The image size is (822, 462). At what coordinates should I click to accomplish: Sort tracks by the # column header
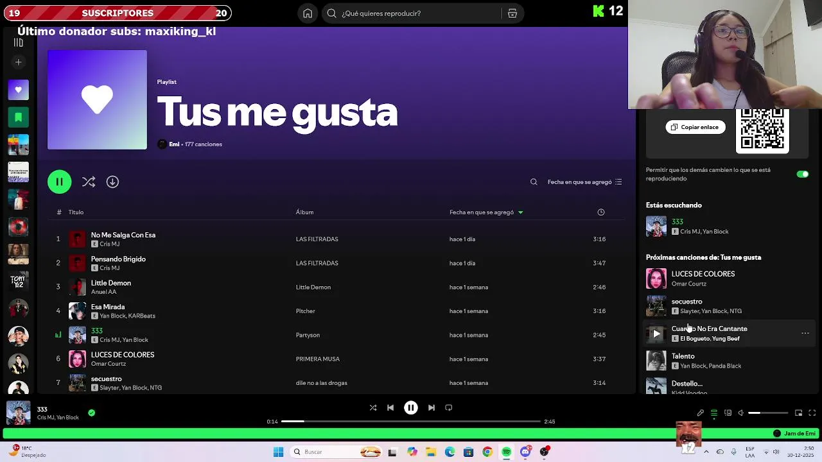[x=59, y=212]
